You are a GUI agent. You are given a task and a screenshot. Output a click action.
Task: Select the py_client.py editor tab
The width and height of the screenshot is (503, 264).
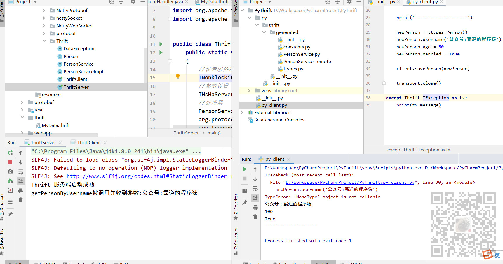pyautogui.click(x=425, y=2)
